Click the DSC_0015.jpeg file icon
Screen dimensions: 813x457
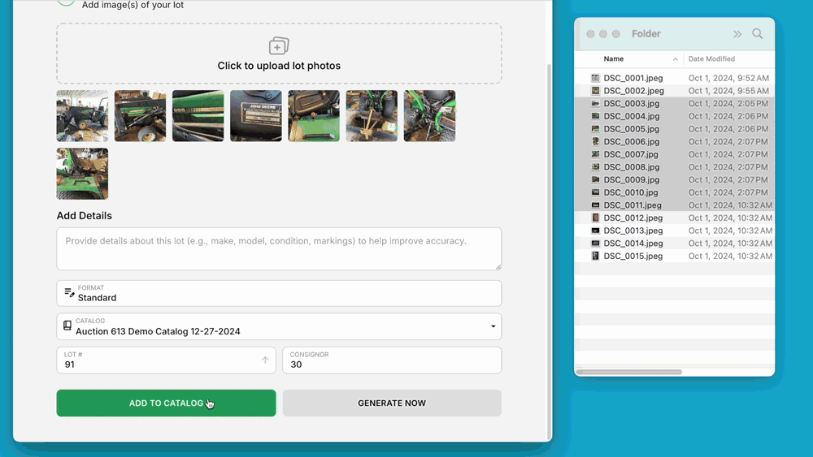pyautogui.click(x=595, y=257)
